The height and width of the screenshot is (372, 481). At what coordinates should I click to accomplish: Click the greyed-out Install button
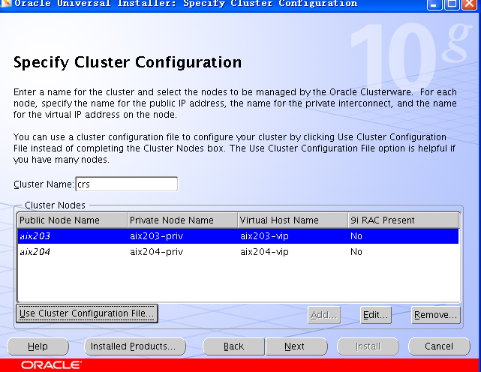[x=368, y=346]
